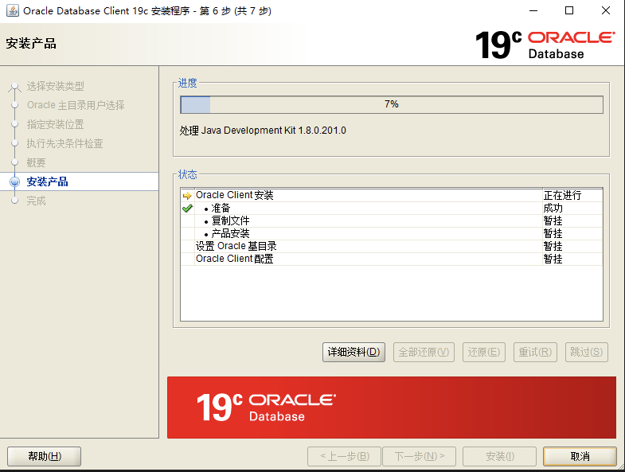The width and height of the screenshot is (625, 472).
Task: Click the yellow in-progress arrow icon
Action: pos(187,195)
